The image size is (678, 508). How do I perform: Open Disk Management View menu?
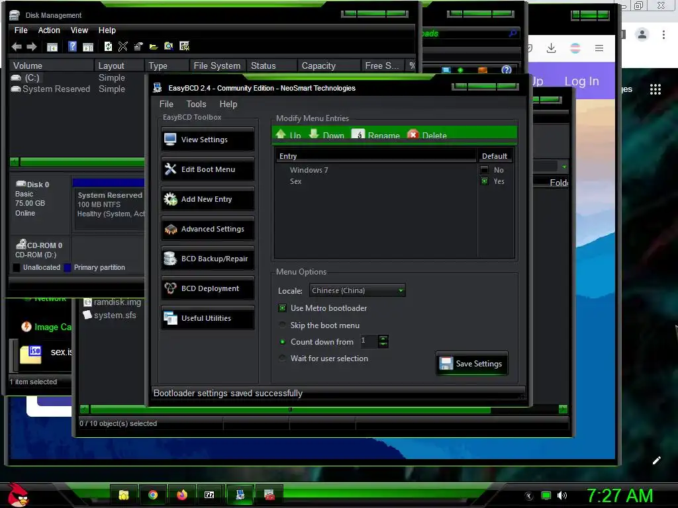(79, 30)
